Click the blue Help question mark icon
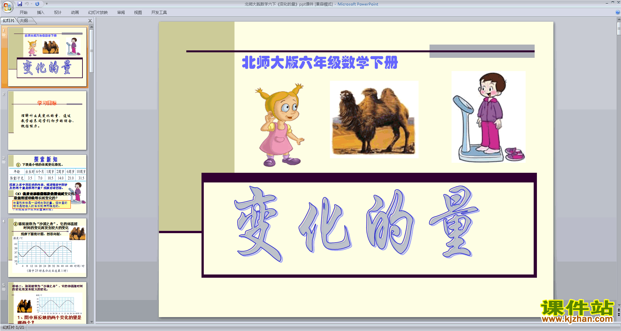 [x=617, y=13]
